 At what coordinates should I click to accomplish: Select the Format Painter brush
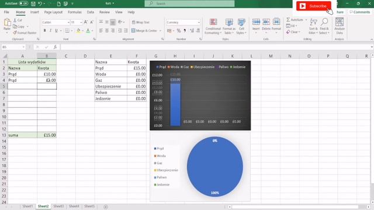tap(15, 33)
